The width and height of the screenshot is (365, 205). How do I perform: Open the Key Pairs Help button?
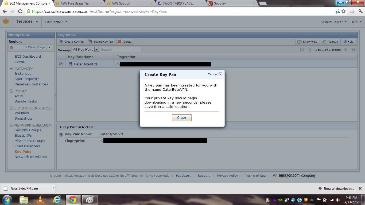(x=348, y=42)
